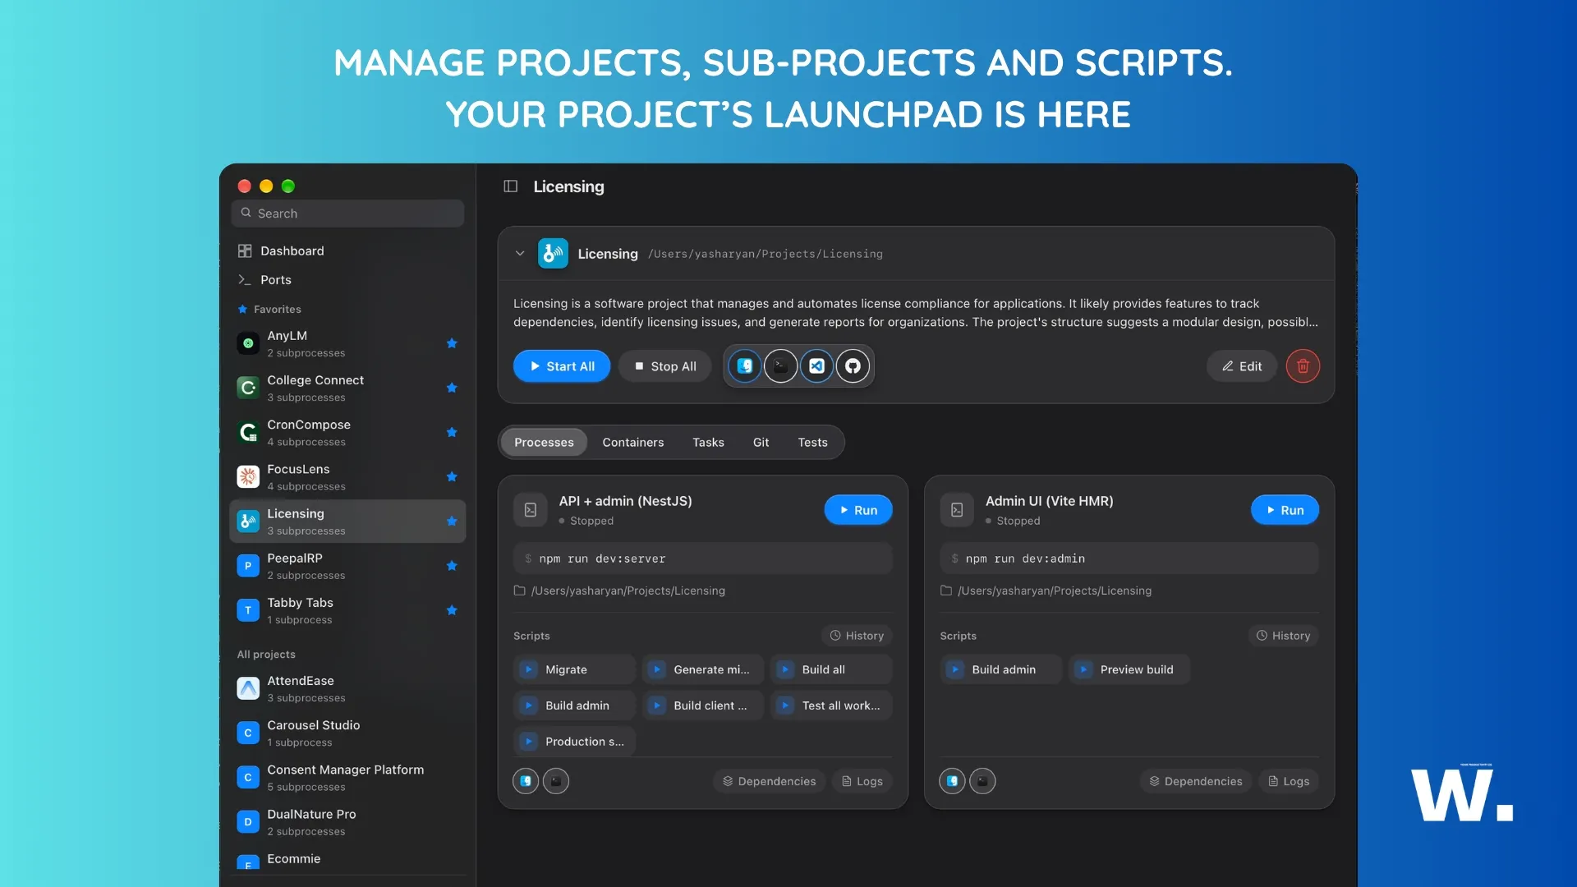The image size is (1577, 887).
Task: Click AttendEase project icon in sidebar
Action: (x=248, y=688)
